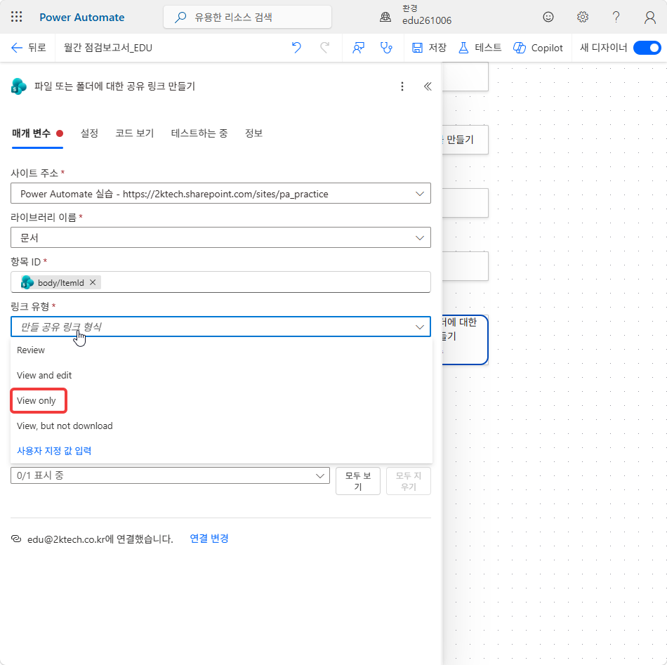This screenshot has height=665, width=667.
Task: Run the flow checker stethoscope icon
Action: [x=386, y=48]
